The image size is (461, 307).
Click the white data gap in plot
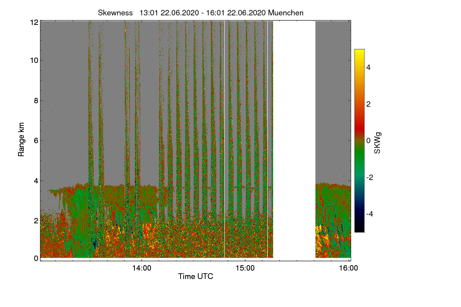click(294, 139)
